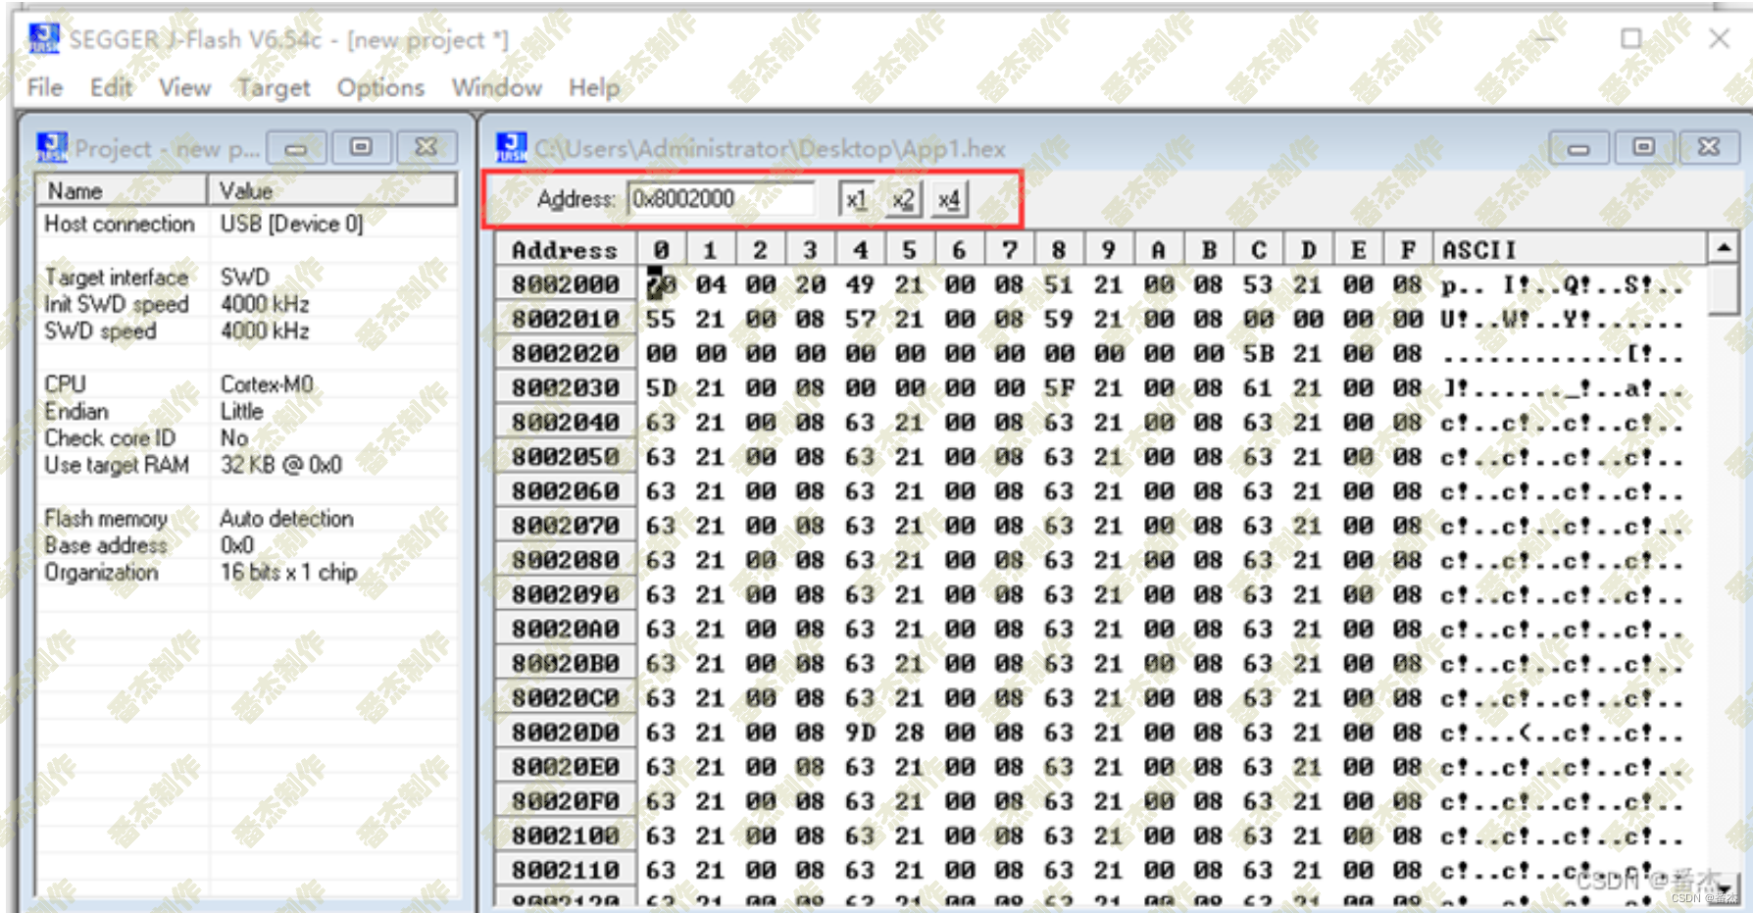Click address row 8002000
Viewport: 1753px width, 913px height.
pyautogui.click(x=566, y=284)
